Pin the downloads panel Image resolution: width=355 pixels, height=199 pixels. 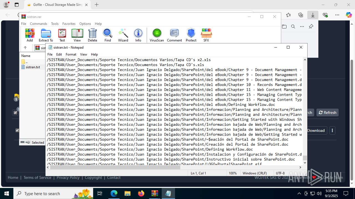(x=311, y=27)
